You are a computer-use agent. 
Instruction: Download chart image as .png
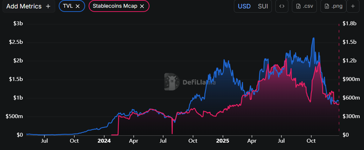pos(333,6)
